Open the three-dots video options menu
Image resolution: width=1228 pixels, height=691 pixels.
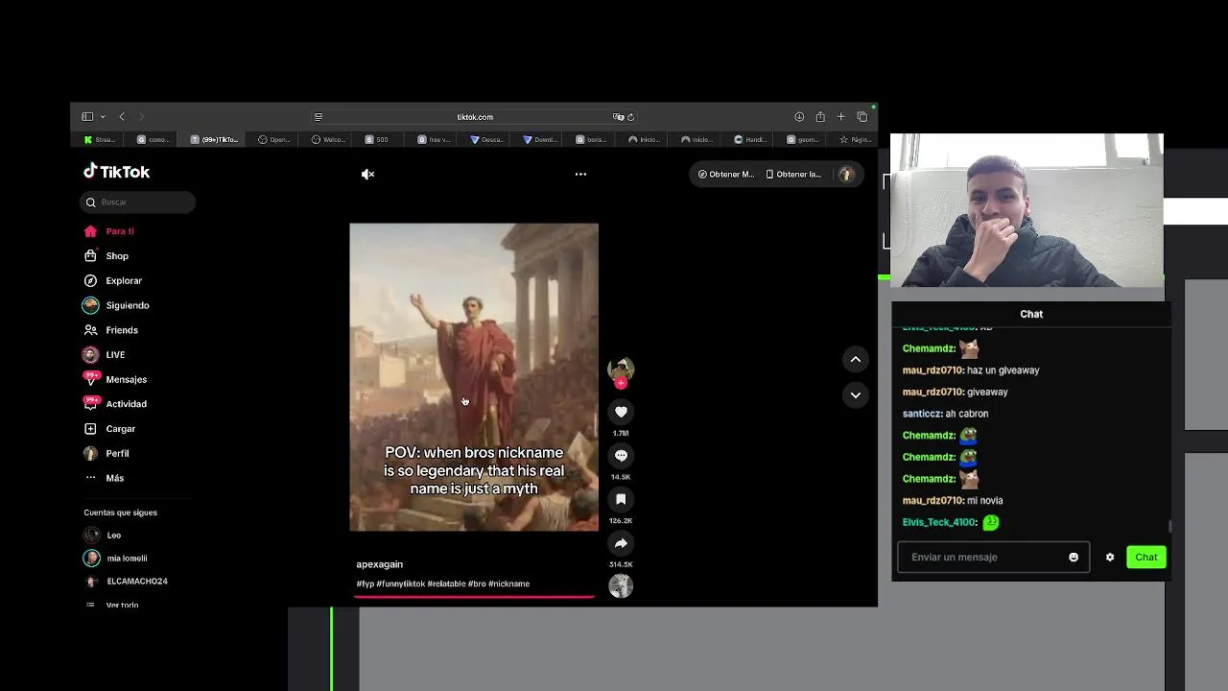point(580,174)
